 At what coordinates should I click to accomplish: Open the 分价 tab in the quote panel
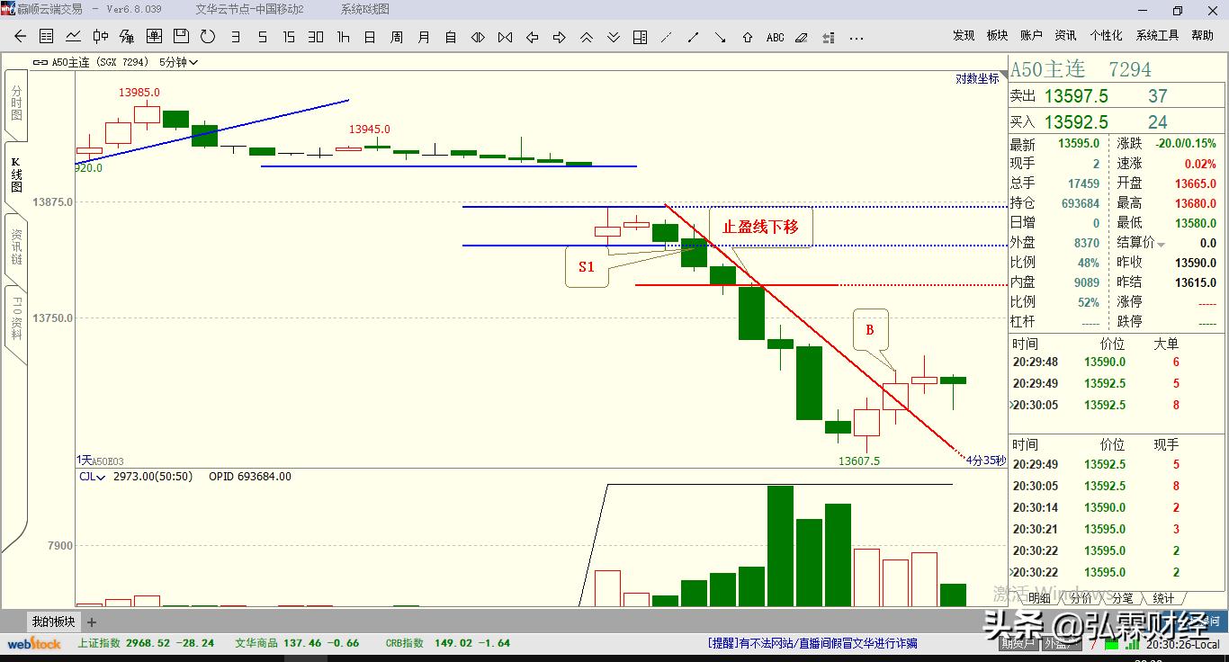(x=1081, y=598)
